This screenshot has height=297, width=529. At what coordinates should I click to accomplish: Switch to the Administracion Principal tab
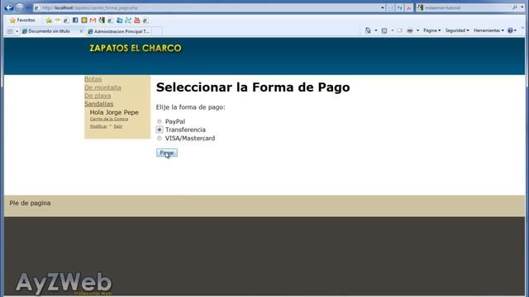(x=118, y=31)
